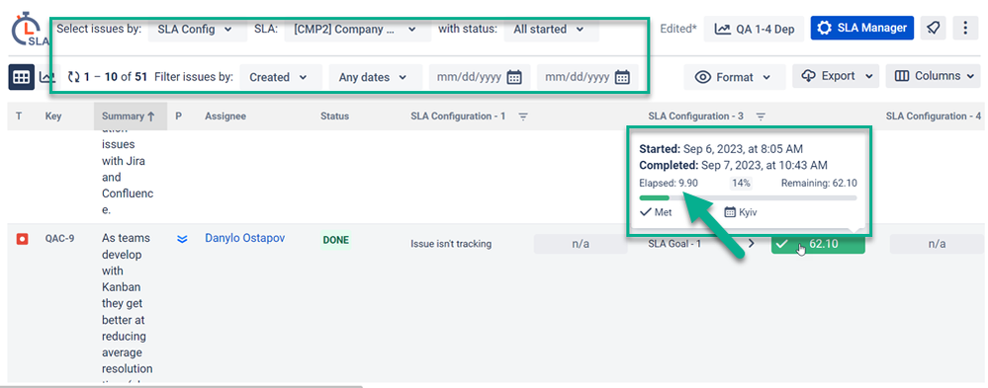This screenshot has width=988, height=388.
Task: Click the Key column header
Action: (52, 116)
